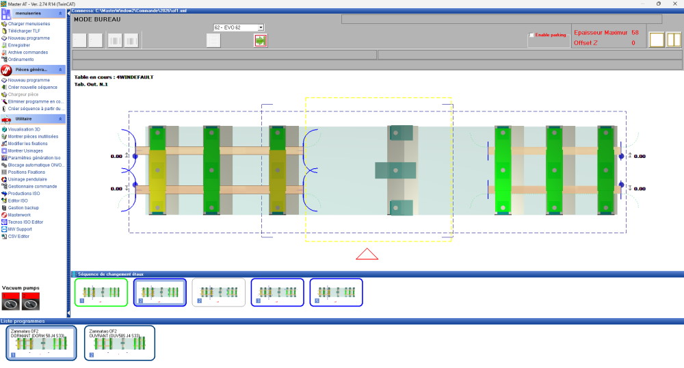Open Paramètres génération Iso
This screenshot has height=368, width=684.
[x=34, y=158]
